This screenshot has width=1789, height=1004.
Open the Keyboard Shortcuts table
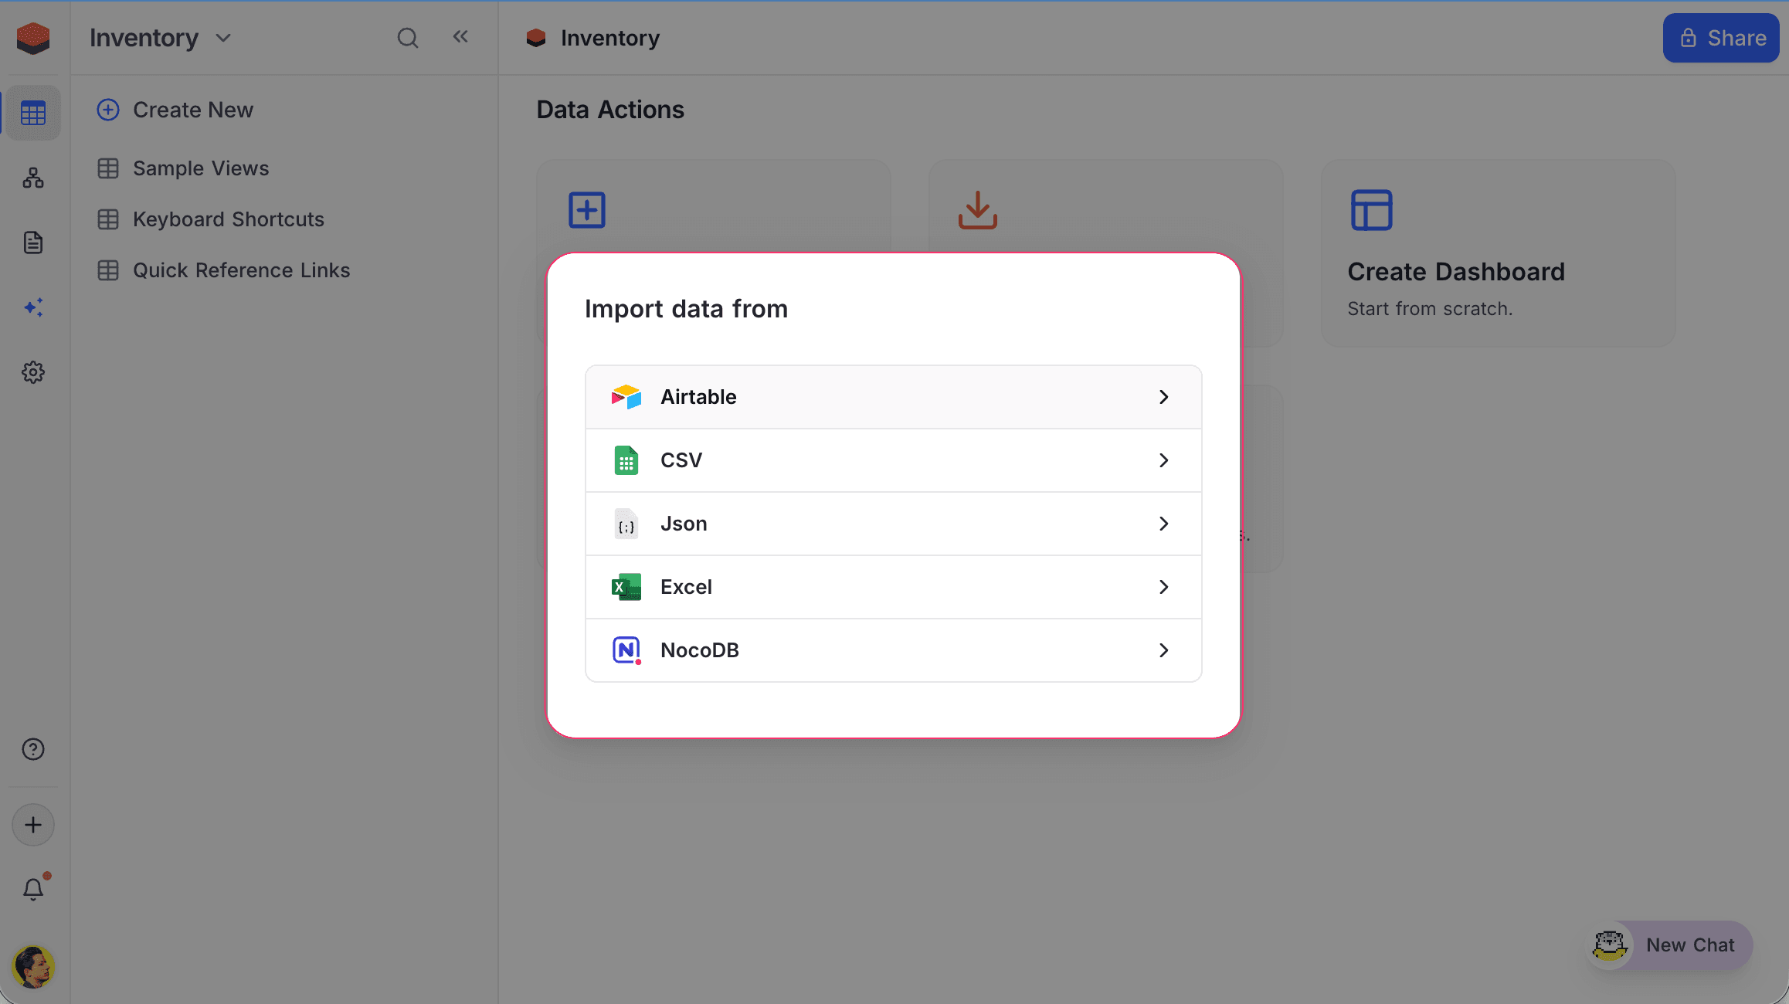pos(229,219)
